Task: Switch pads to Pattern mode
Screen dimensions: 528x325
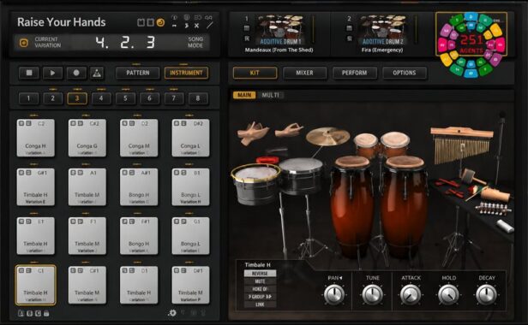Action: 138,73
